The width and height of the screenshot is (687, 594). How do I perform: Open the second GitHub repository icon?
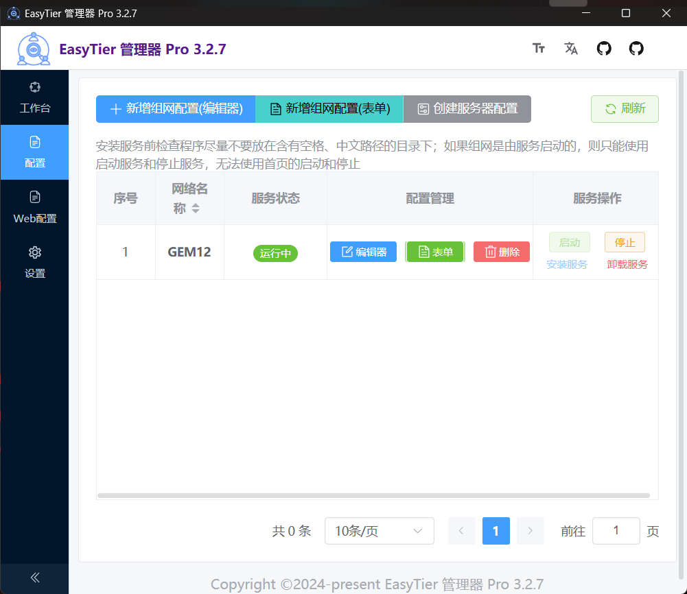[x=636, y=48]
